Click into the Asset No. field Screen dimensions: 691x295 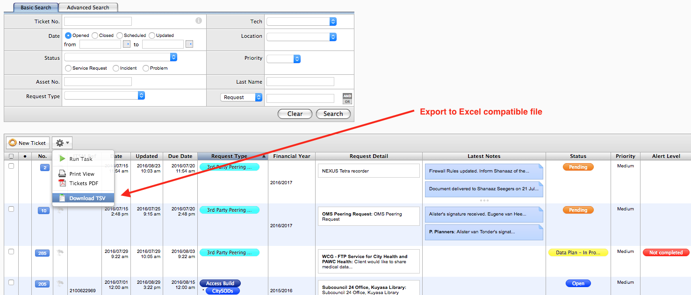pos(98,81)
